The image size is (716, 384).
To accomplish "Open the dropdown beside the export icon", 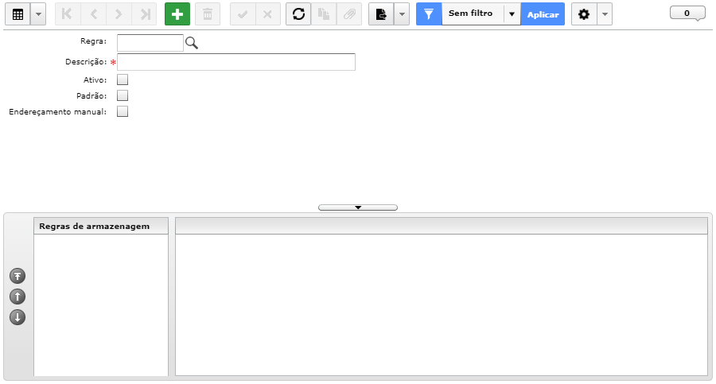I will click(x=402, y=14).
